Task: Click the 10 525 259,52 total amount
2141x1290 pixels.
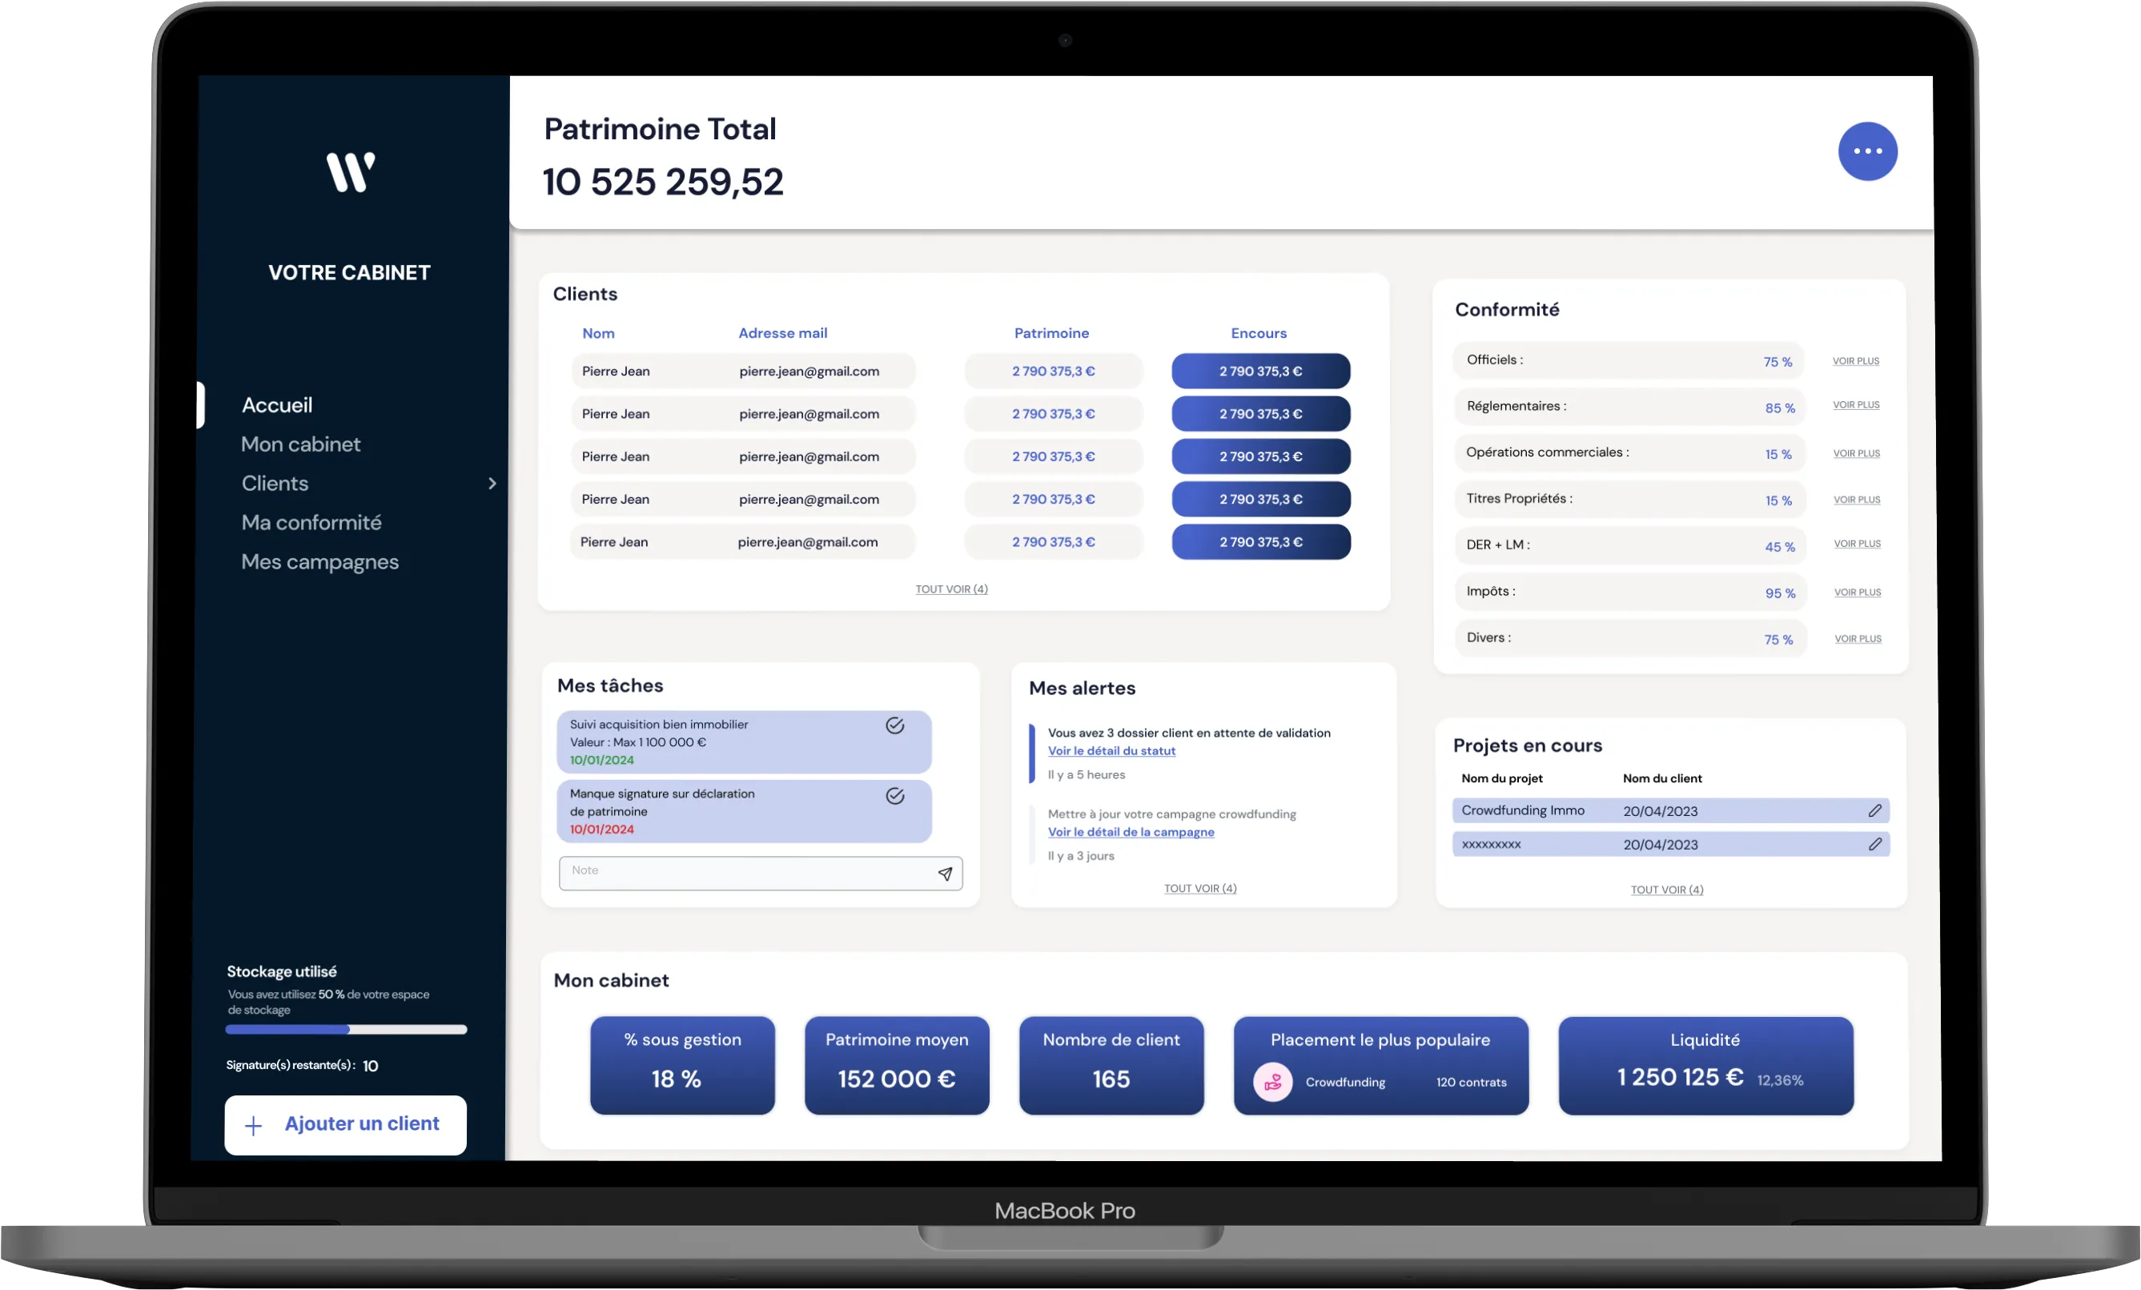Action: pyautogui.click(x=663, y=182)
